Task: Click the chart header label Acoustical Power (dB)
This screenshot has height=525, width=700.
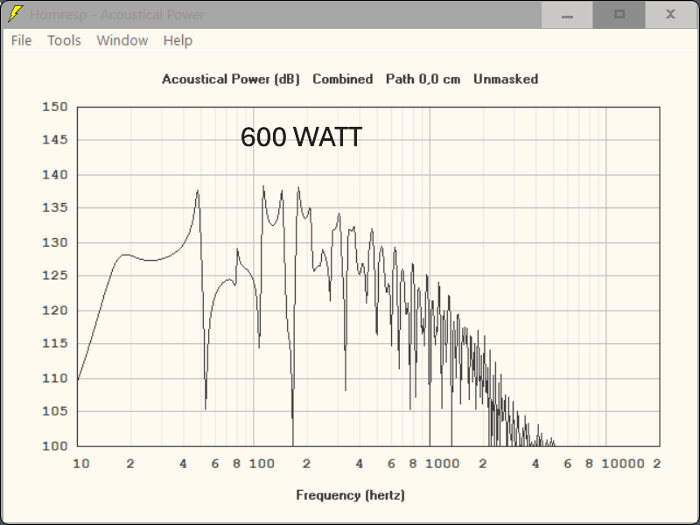Action: coord(230,79)
